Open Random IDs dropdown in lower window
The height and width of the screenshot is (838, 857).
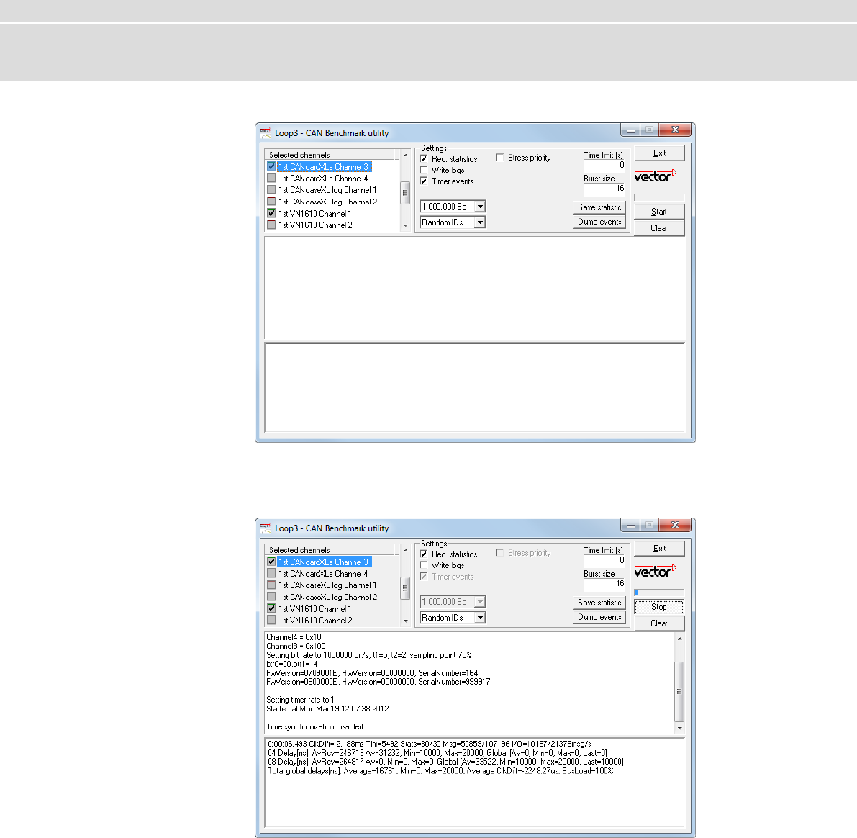480,618
